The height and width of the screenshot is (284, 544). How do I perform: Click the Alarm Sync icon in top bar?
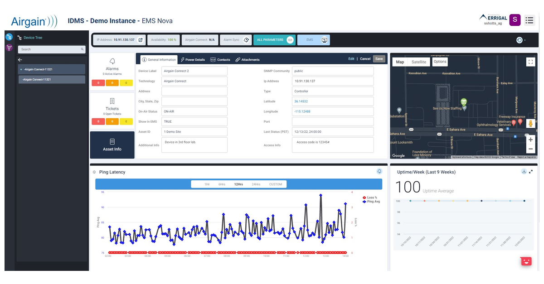pyautogui.click(x=246, y=39)
